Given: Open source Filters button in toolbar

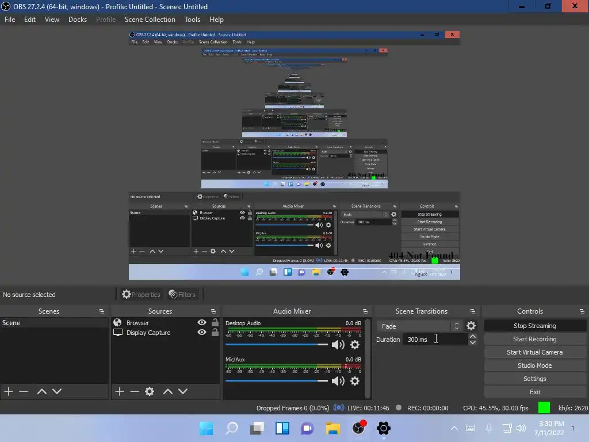Looking at the screenshot, I should click(182, 294).
